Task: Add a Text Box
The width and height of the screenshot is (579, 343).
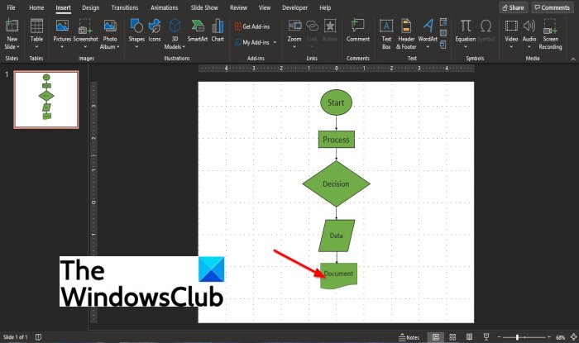Action: [386, 34]
